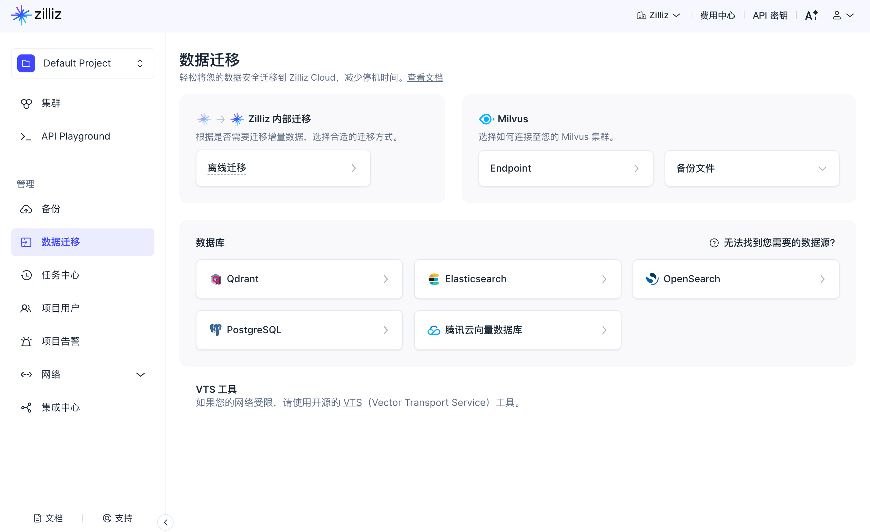Click the 无法找到您需要的数据源 help icon
This screenshot has height=532, width=870.
pyautogui.click(x=714, y=243)
